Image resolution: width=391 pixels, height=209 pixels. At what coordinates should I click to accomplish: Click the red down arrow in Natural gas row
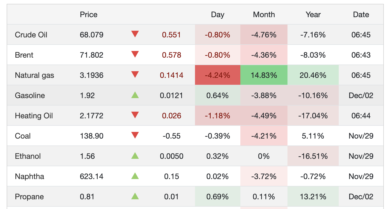pyautogui.click(x=135, y=74)
